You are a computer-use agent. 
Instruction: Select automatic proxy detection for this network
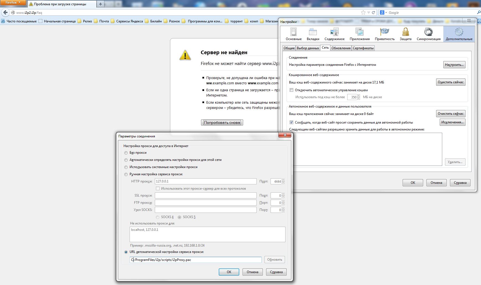click(x=126, y=160)
